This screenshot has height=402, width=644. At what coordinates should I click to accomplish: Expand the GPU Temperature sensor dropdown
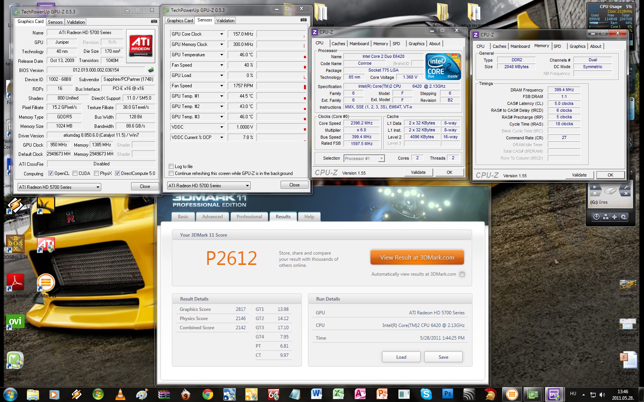point(222,55)
